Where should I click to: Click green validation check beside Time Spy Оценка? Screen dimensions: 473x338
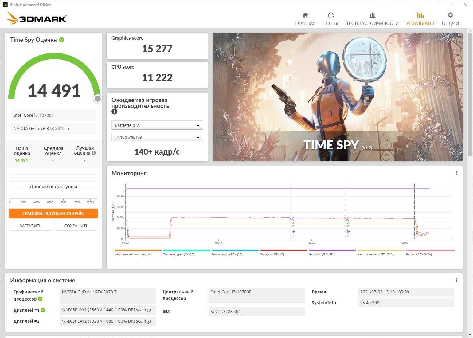point(62,40)
